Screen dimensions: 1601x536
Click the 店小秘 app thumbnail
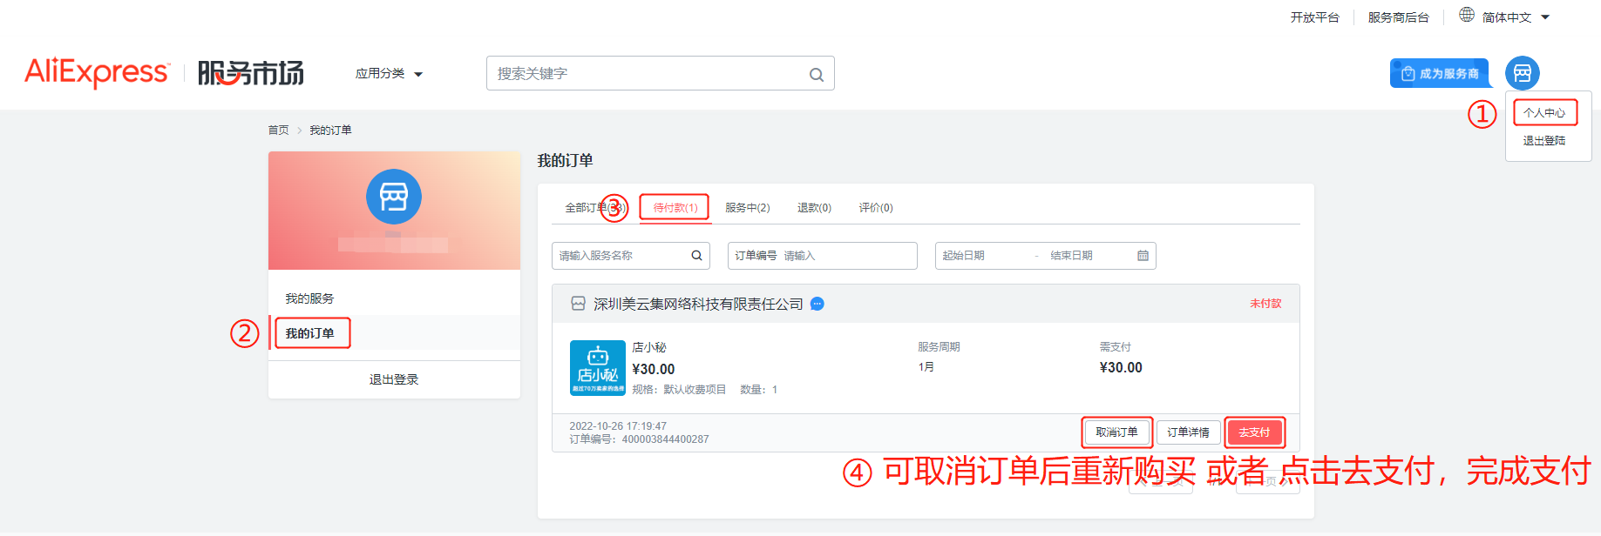(597, 368)
